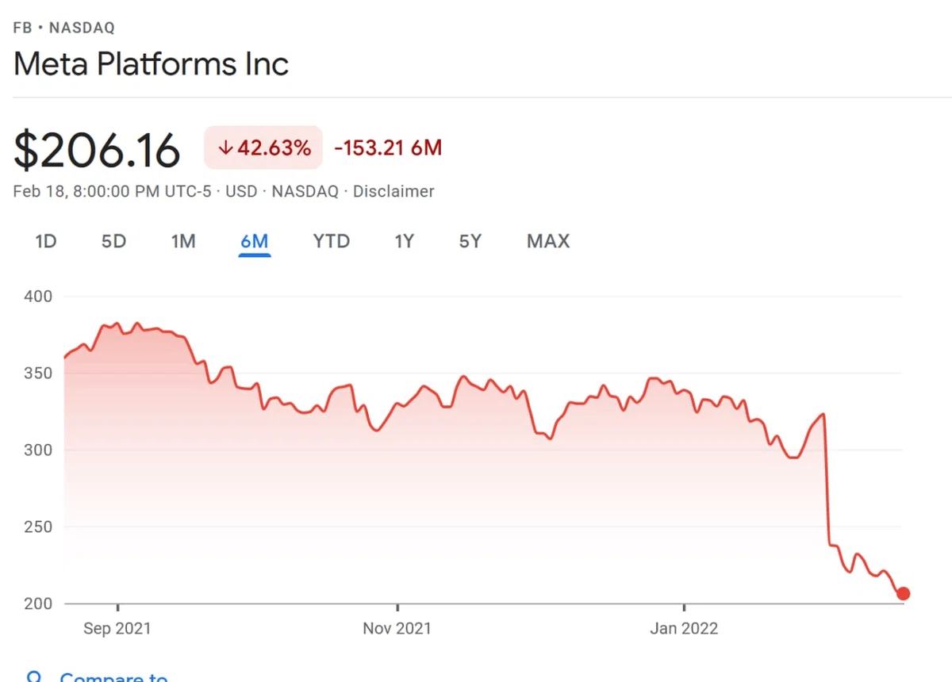Click the down-arrow 42.63% change badge
952x682 pixels.
[263, 148]
